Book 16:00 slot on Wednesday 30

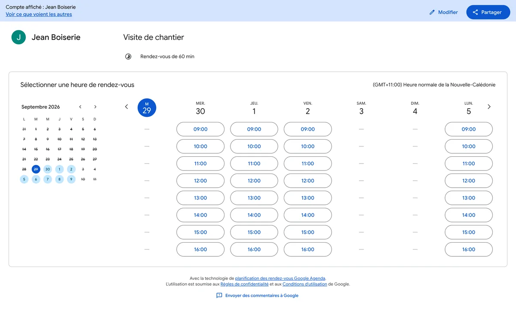[x=200, y=249]
